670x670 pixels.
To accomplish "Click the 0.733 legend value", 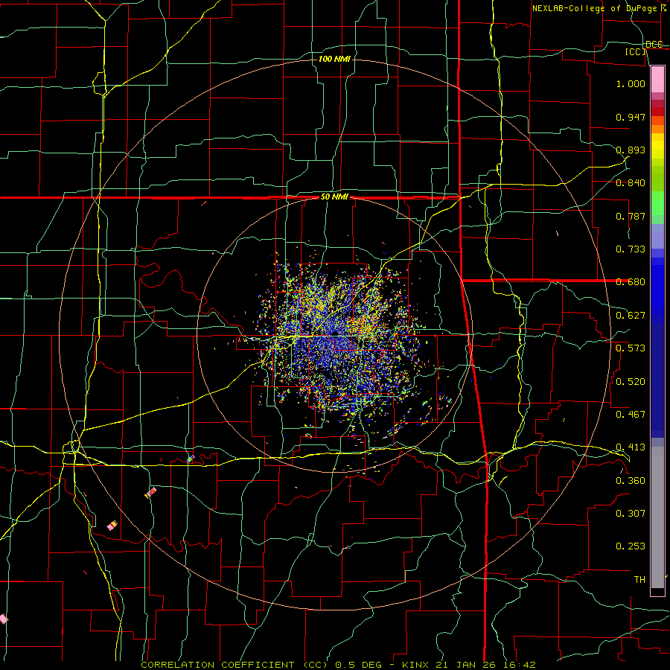I will 631,249.
